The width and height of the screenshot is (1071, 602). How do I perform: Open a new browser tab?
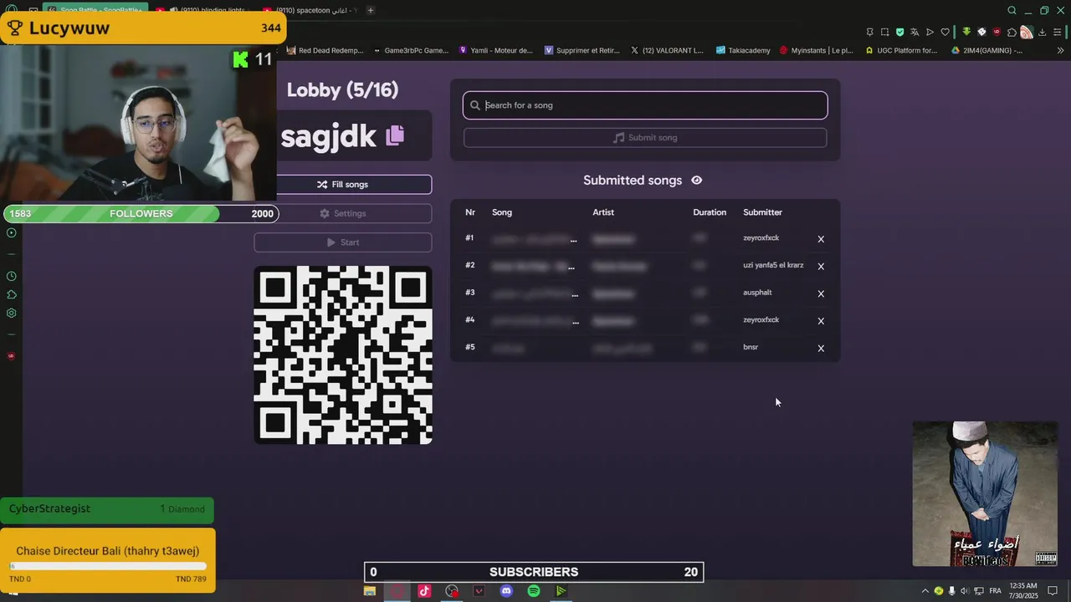(371, 10)
